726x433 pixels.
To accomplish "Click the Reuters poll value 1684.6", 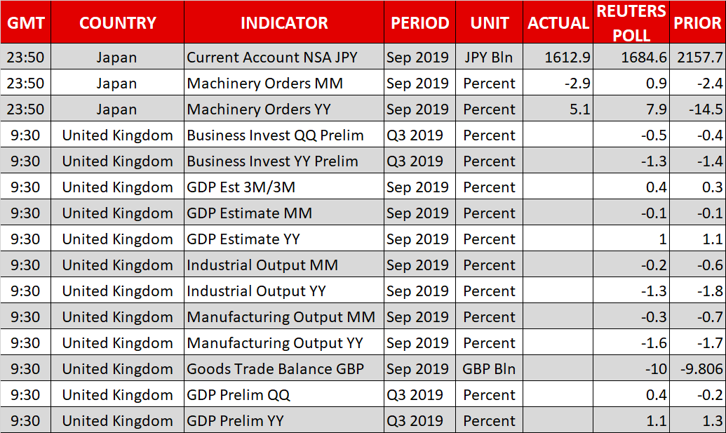I will 644,58.
